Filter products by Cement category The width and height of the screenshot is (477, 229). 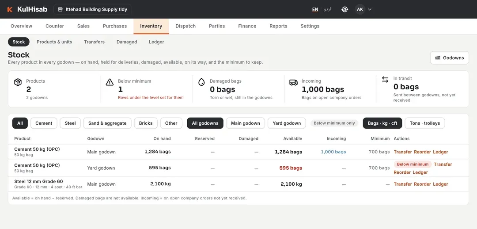(44, 123)
